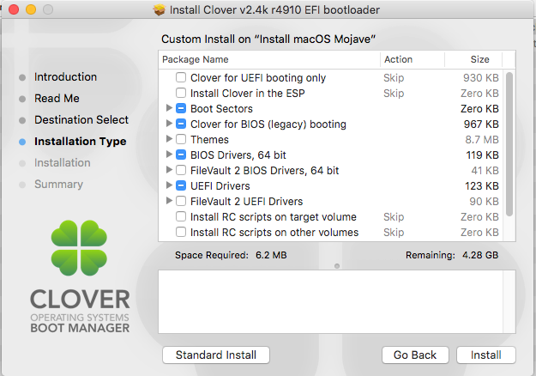536x376 pixels.
Task: Expand the Themes group
Action: [x=169, y=138]
